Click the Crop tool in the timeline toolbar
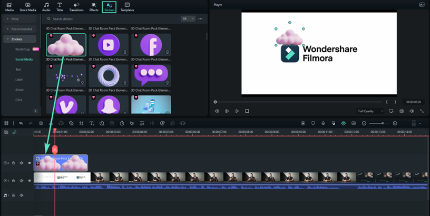 pyautogui.click(x=82, y=123)
